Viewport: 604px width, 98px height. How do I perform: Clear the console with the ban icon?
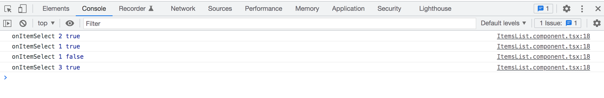point(23,23)
